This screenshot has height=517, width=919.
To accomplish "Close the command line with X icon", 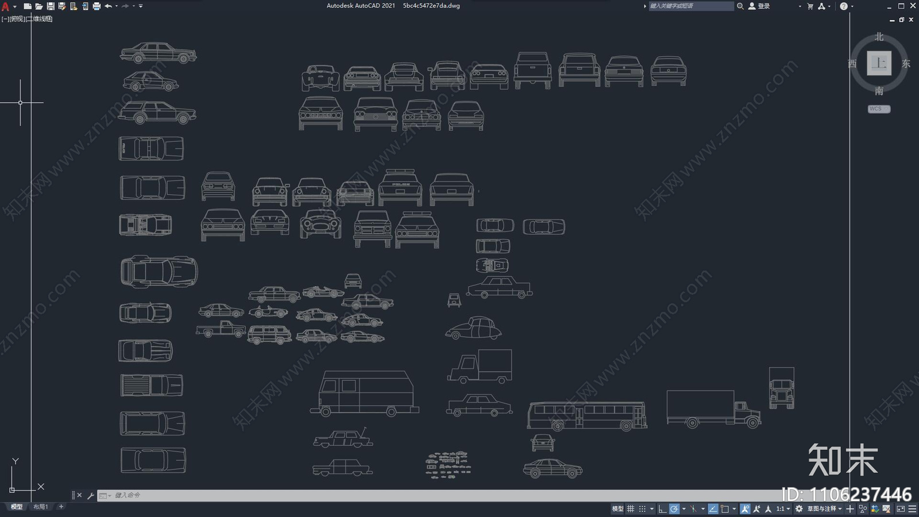I will click(79, 495).
